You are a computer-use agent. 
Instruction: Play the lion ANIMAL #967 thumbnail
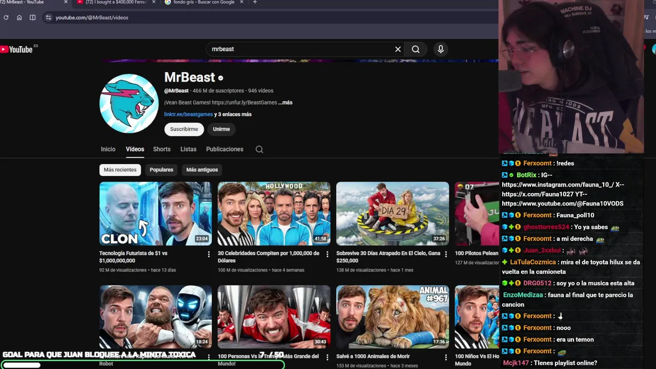pos(393,317)
